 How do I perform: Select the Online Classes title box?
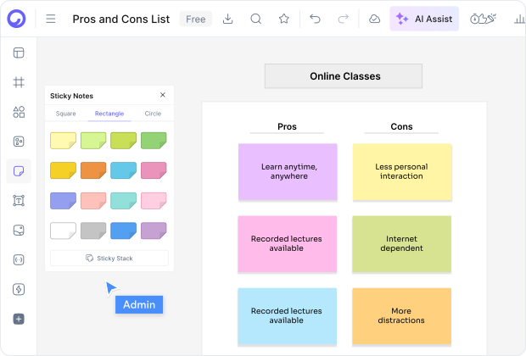(x=344, y=76)
